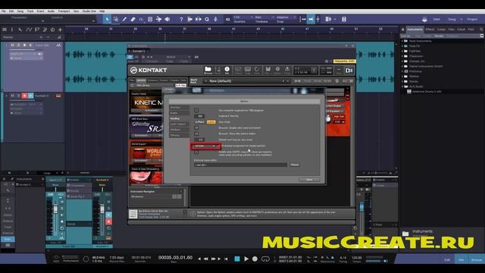Click the IQ input quantize icon
This screenshot has width=485, height=273.
tap(227, 19)
